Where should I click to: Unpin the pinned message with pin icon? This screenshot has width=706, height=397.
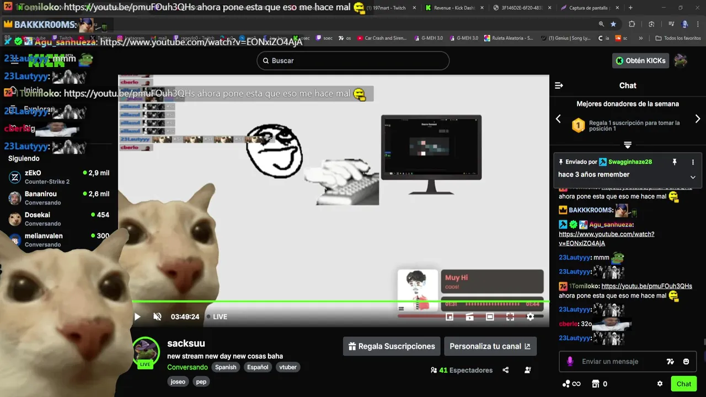click(x=674, y=162)
